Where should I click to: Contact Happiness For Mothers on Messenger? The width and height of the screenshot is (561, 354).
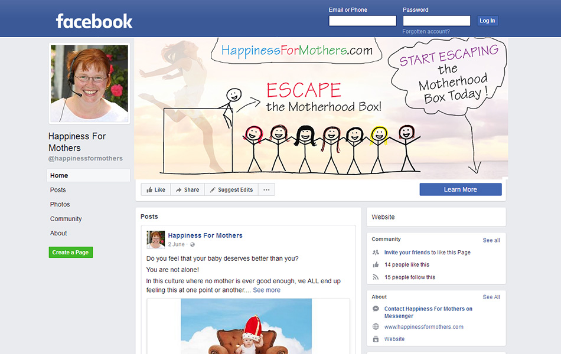[428, 313]
